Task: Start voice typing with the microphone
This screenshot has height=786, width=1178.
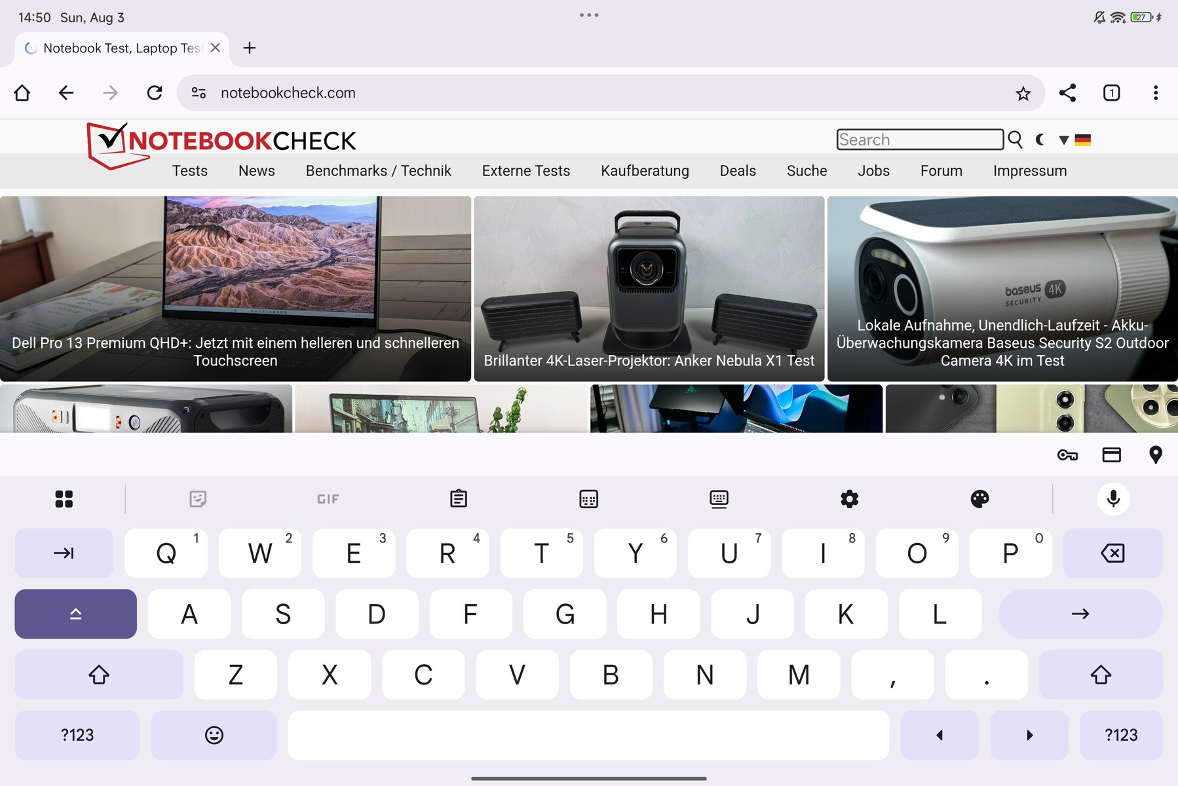Action: pos(1113,499)
